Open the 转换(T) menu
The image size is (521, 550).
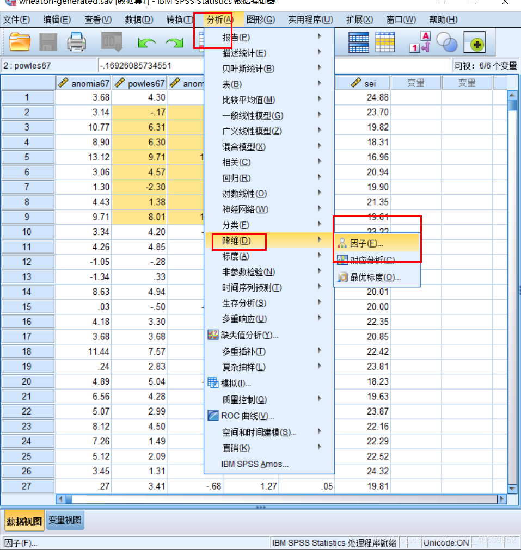tap(180, 20)
